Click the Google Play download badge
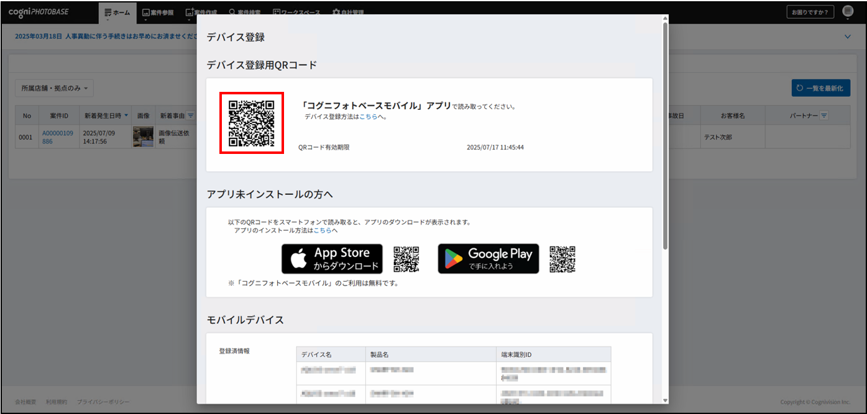 point(489,259)
